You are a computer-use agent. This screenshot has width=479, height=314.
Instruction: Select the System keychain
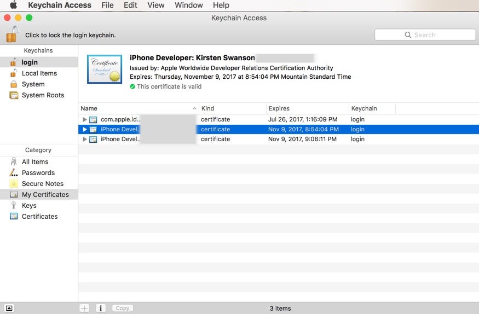click(x=39, y=84)
